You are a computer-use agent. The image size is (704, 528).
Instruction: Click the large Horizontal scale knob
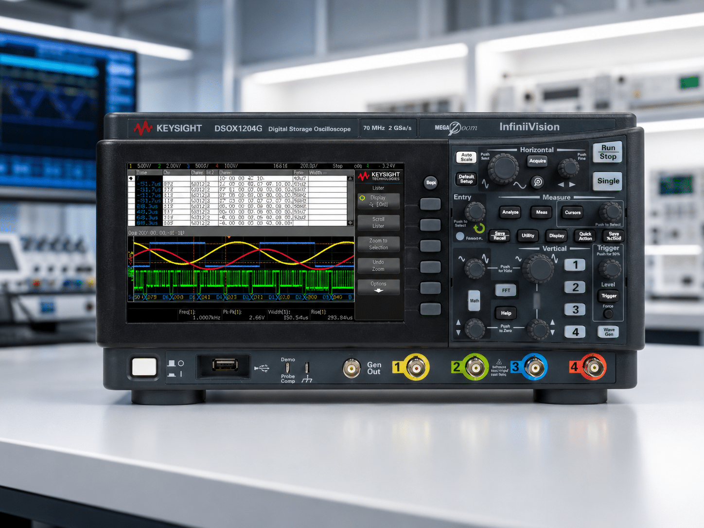503,168
